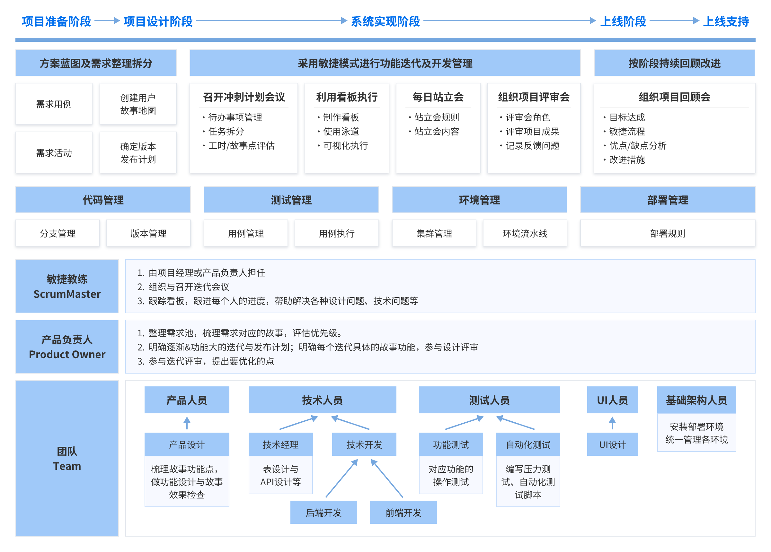Click the 创建用户故事地图 box

[138, 104]
